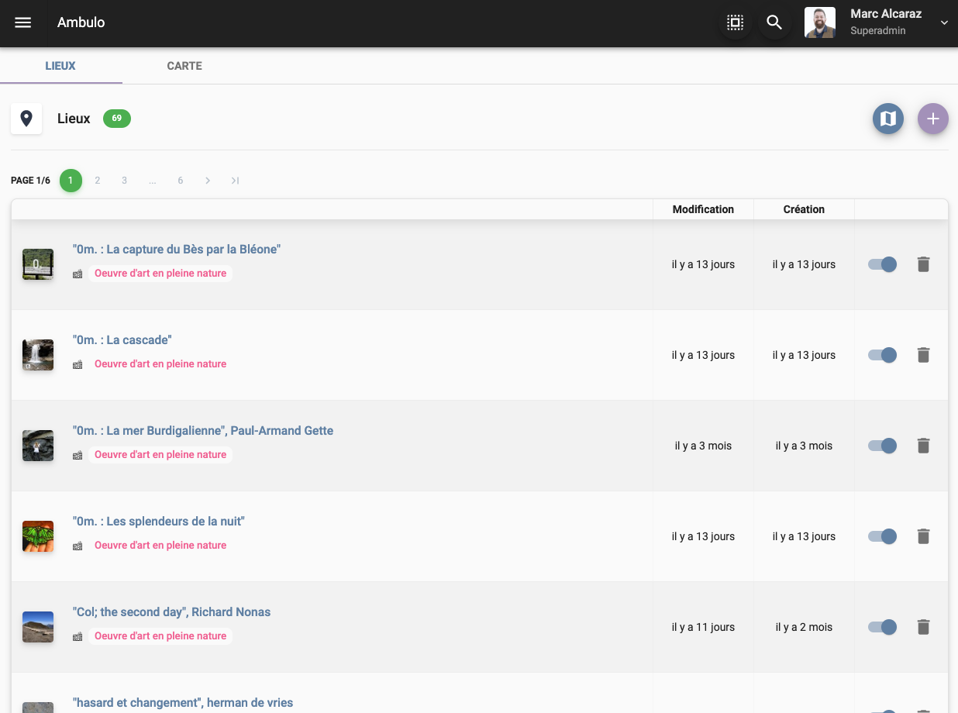Disable the "La mer Burdigalienne" switch
This screenshot has height=713, width=958.
882,446
